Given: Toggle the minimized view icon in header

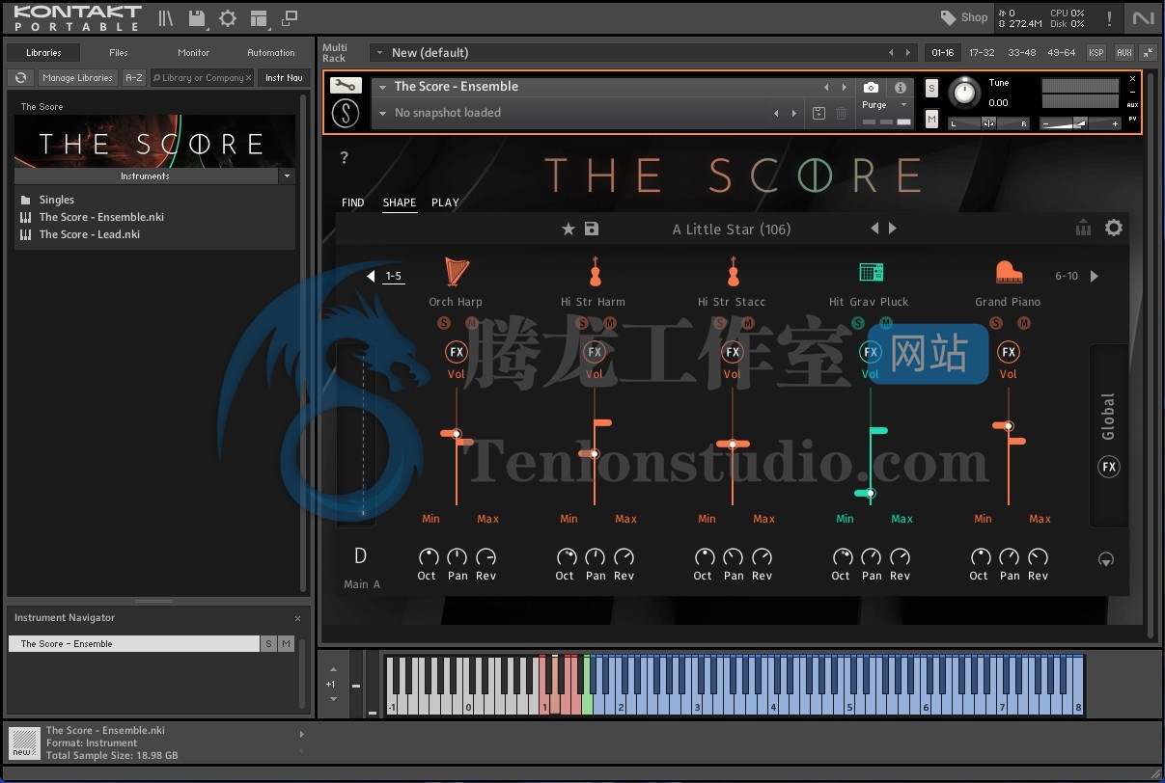Looking at the screenshot, I should click(290, 18).
